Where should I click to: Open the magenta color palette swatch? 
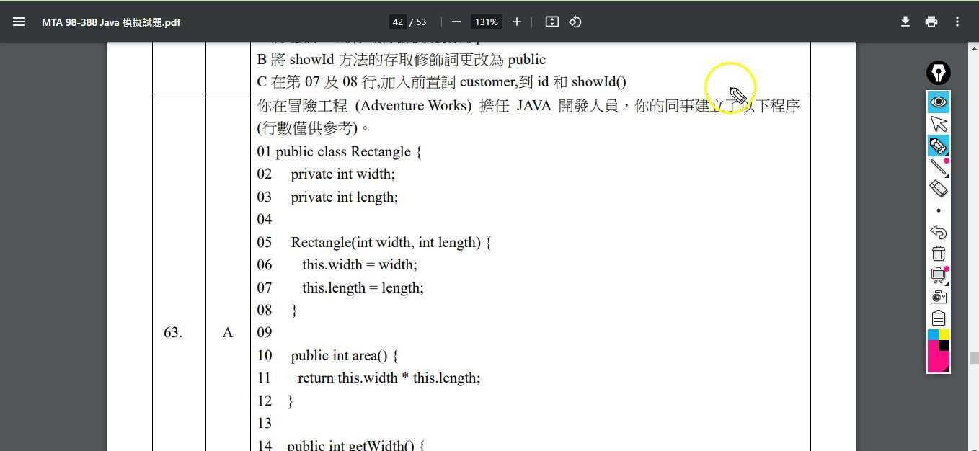click(x=936, y=356)
